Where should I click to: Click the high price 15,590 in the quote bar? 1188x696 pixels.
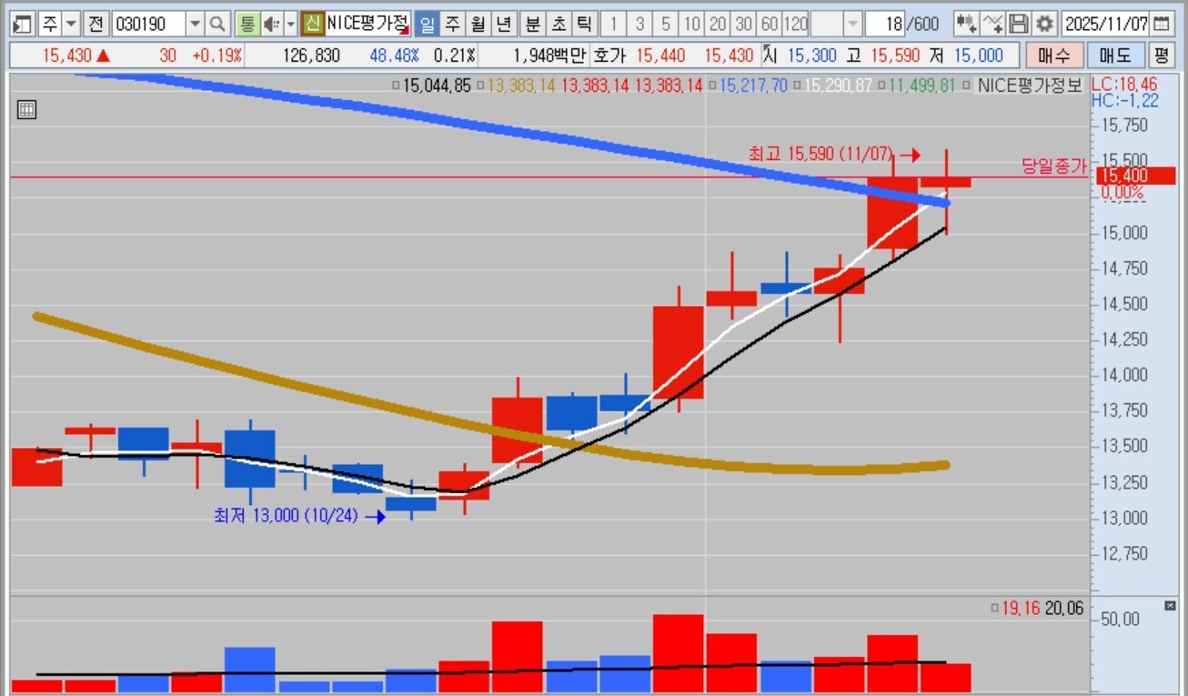click(897, 55)
